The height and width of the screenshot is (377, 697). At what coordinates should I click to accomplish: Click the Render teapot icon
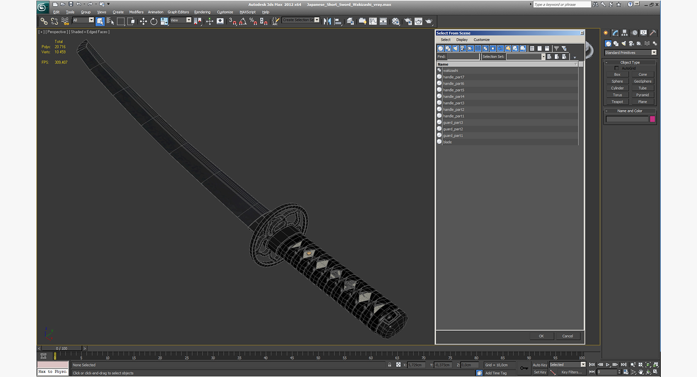[429, 21]
